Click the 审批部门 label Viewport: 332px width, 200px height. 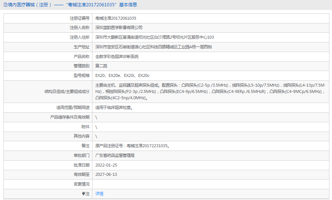pos(82,156)
